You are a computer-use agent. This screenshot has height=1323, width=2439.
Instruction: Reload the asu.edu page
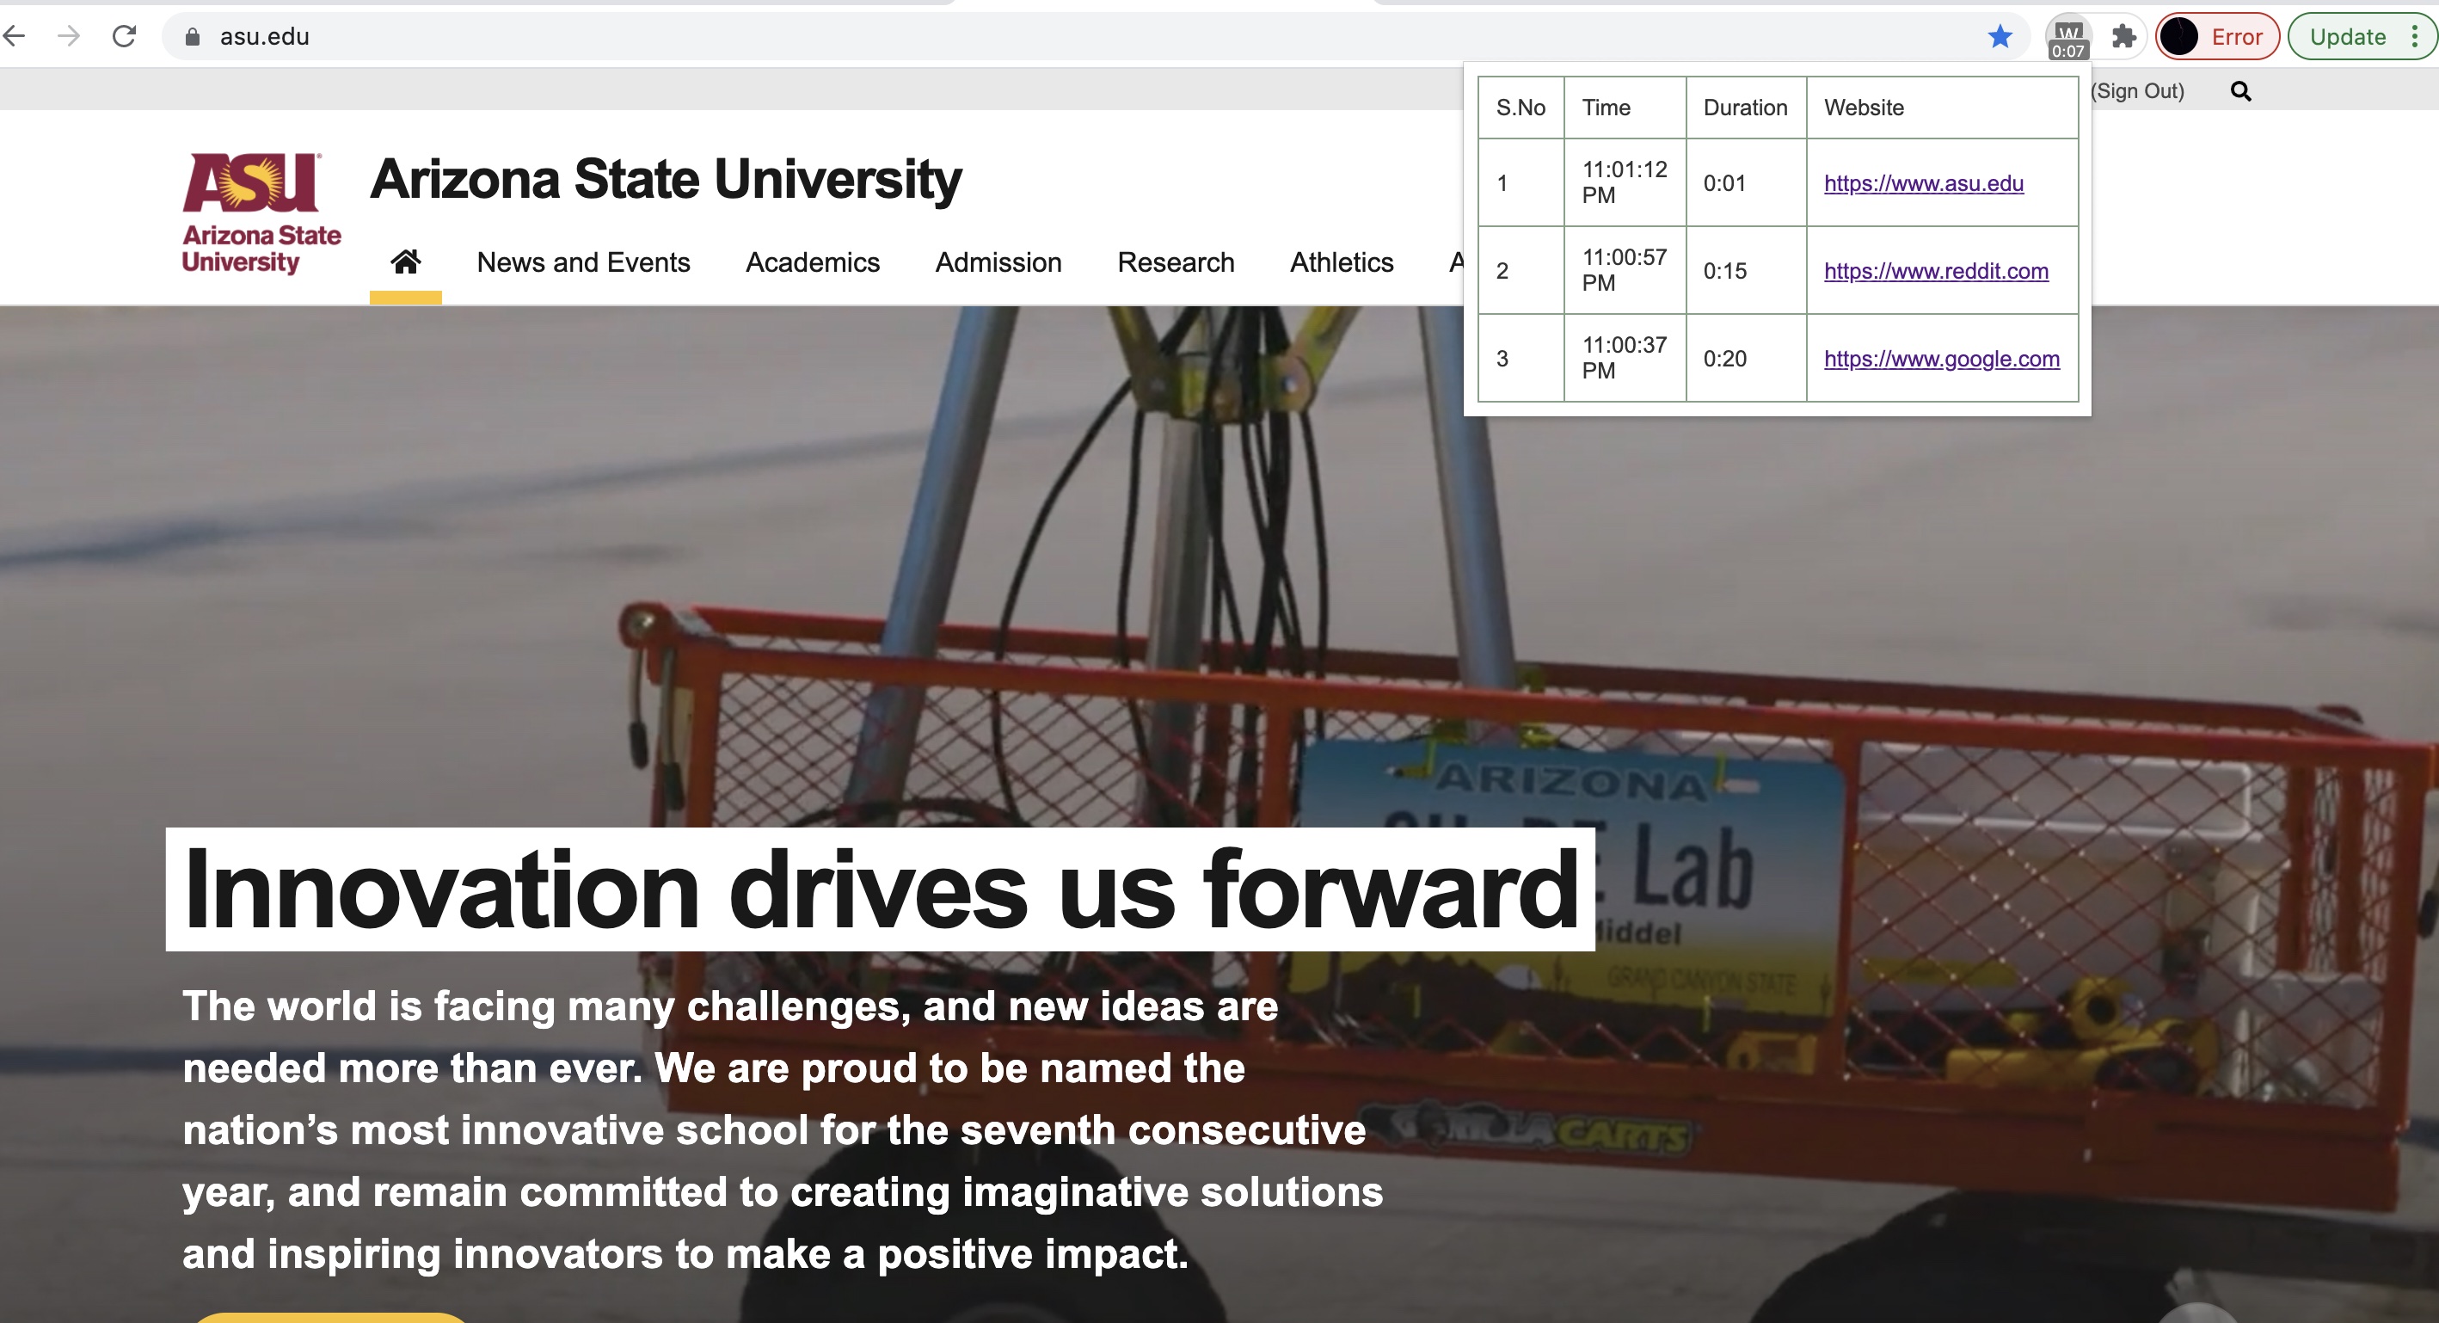(124, 36)
